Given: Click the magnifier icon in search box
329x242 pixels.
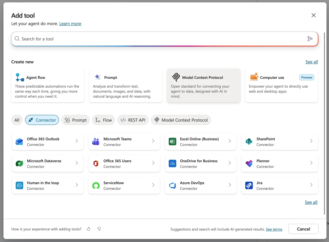Looking at the screenshot, I should tap(17, 39).
